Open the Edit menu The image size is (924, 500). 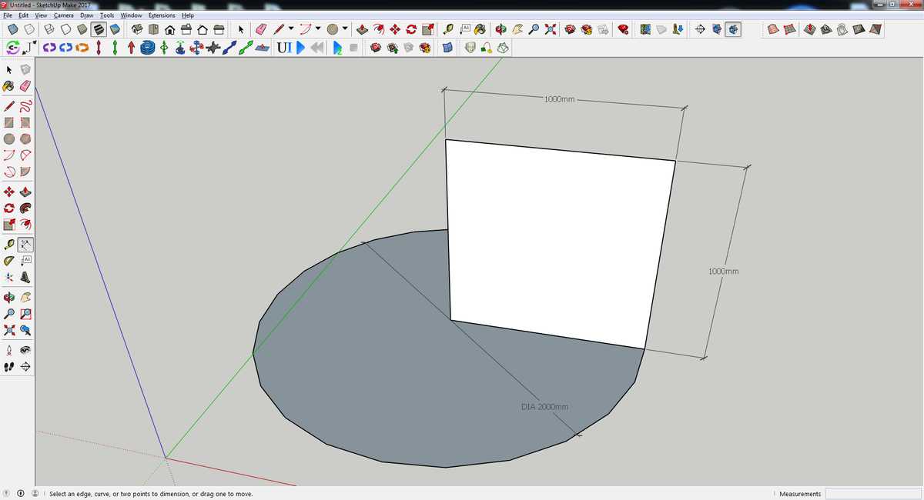(x=24, y=15)
